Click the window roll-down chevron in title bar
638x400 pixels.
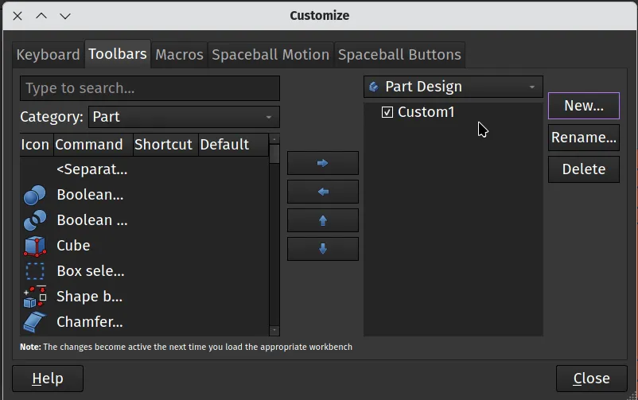click(65, 16)
